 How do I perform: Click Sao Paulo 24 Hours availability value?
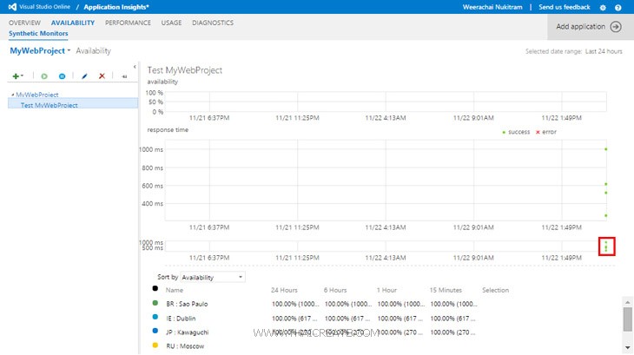[x=295, y=304]
